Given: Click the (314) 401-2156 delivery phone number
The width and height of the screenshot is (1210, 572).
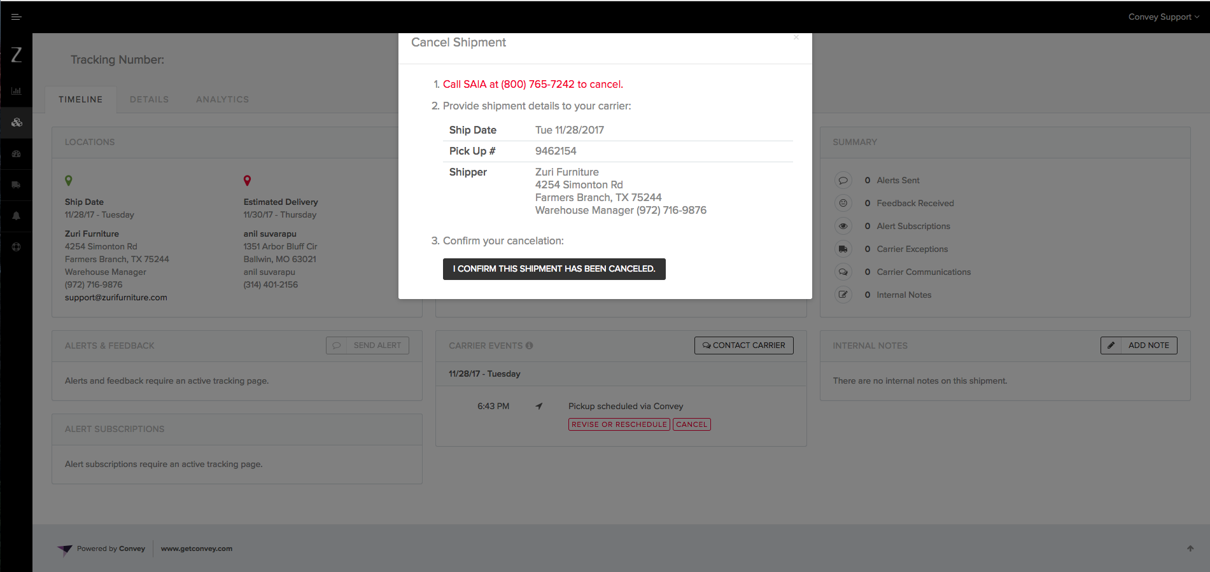Looking at the screenshot, I should [x=271, y=284].
